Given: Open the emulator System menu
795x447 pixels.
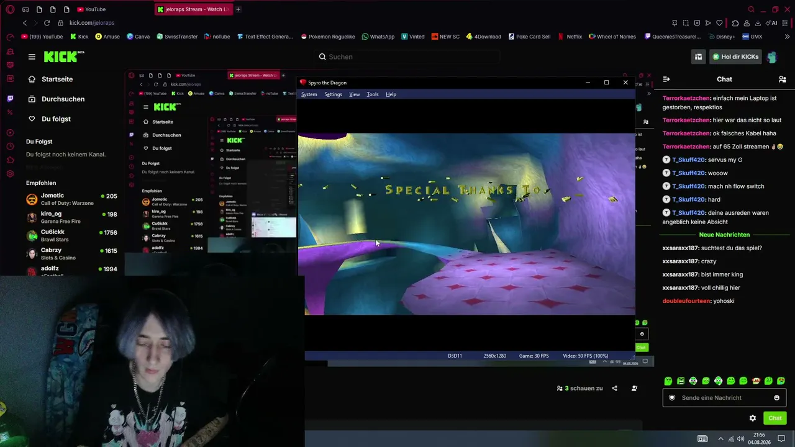Looking at the screenshot, I should tap(309, 94).
